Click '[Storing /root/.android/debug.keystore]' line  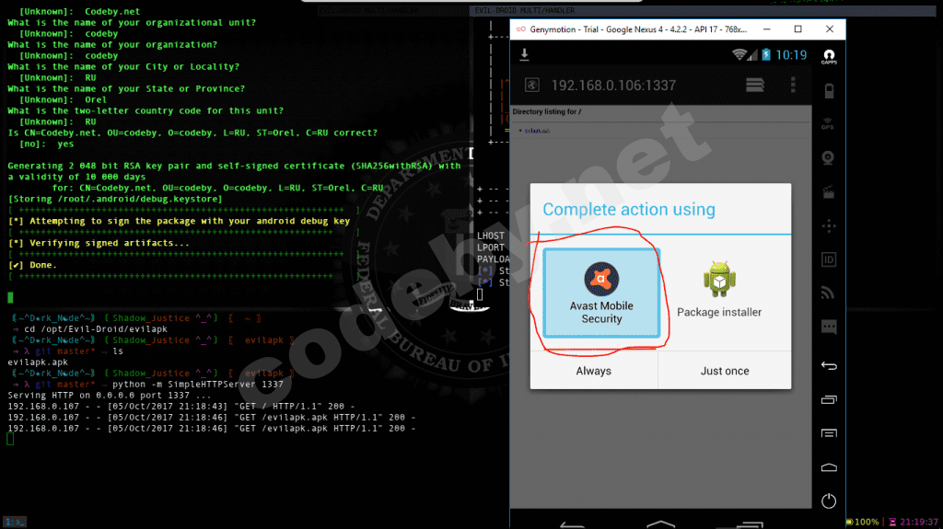click(115, 199)
